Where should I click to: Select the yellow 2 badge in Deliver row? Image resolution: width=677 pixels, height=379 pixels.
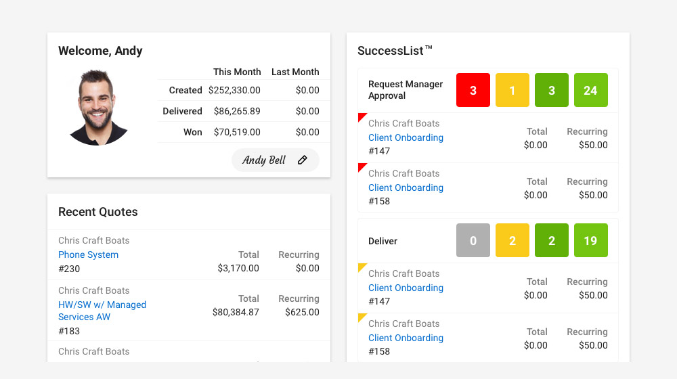(512, 240)
